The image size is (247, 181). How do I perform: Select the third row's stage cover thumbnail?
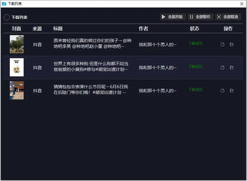pyautogui.click(x=17, y=90)
